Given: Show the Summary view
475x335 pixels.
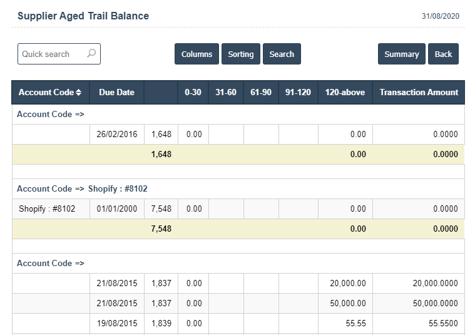Looking at the screenshot, I should tap(401, 54).
